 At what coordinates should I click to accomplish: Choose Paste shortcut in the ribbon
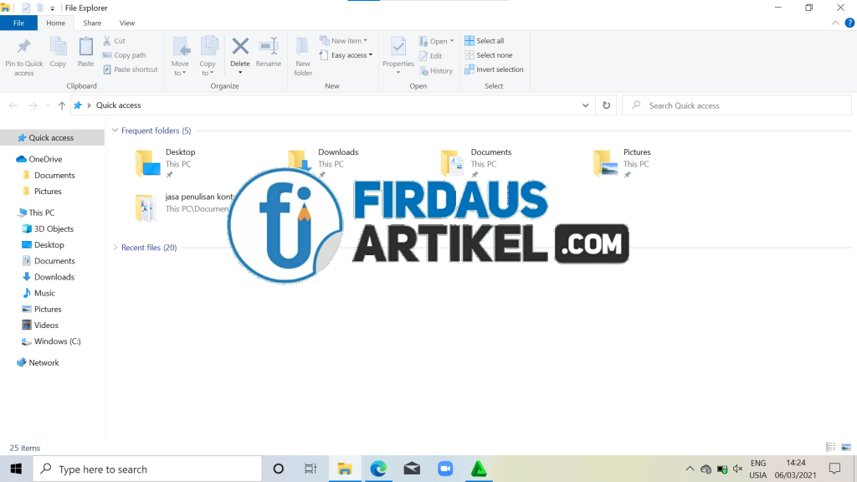point(130,69)
